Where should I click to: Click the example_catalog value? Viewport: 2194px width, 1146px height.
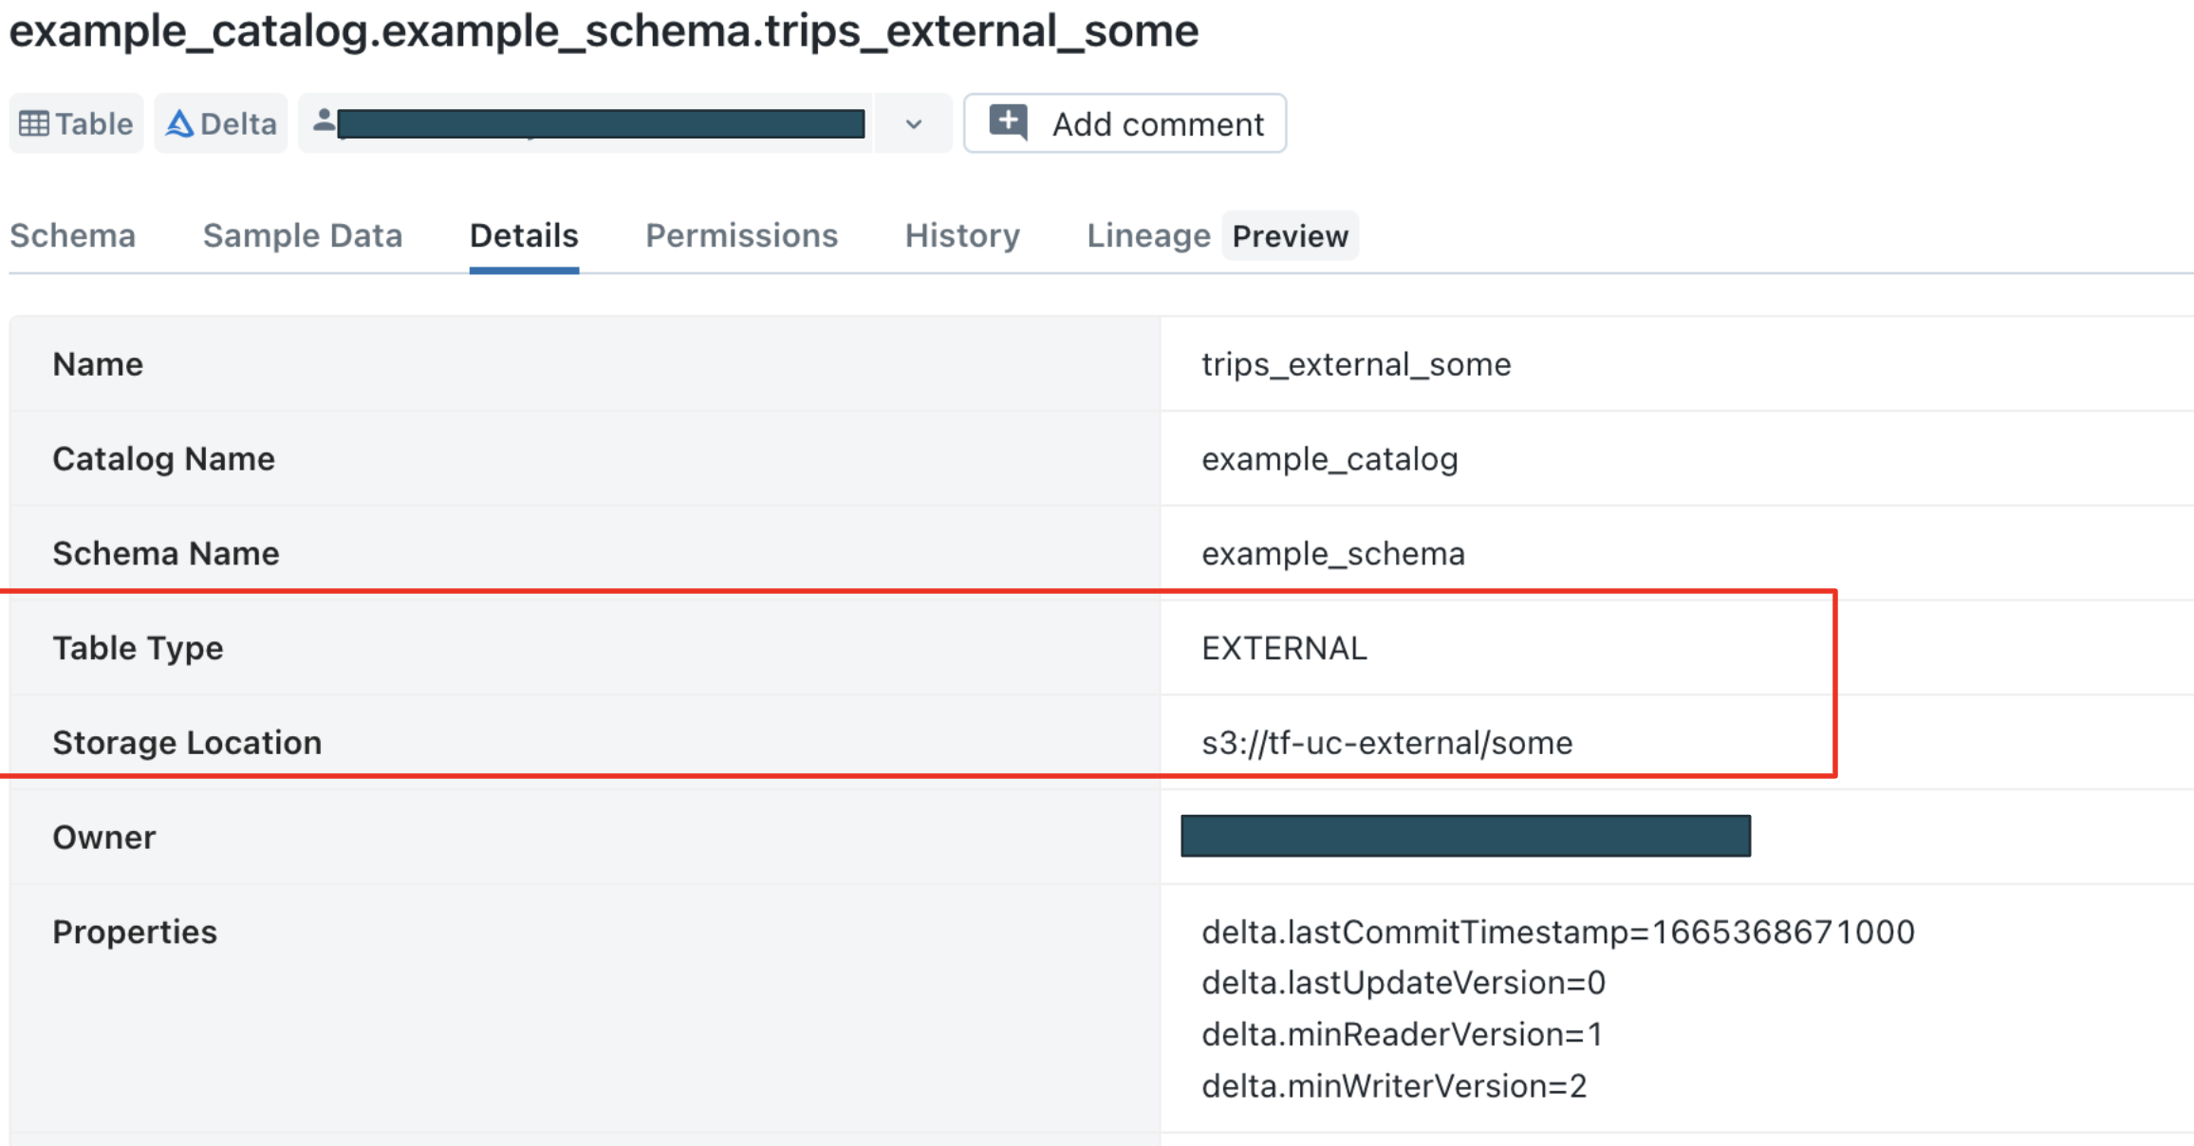(x=1329, y=459)
